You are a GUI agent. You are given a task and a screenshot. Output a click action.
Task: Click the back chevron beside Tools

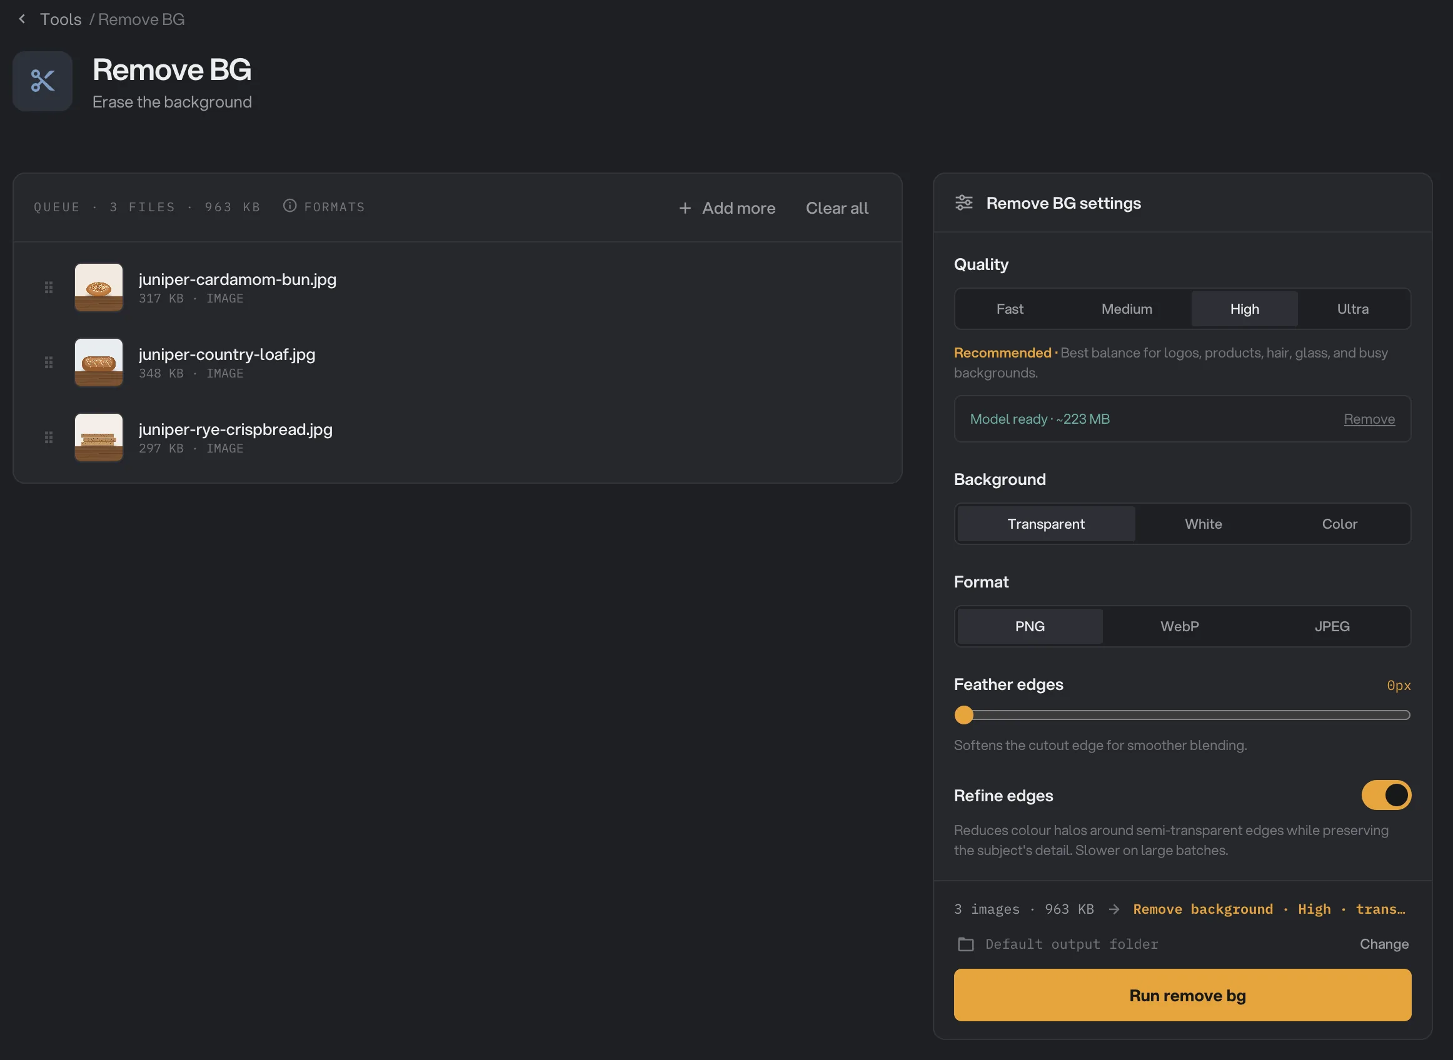pos(22,19)
